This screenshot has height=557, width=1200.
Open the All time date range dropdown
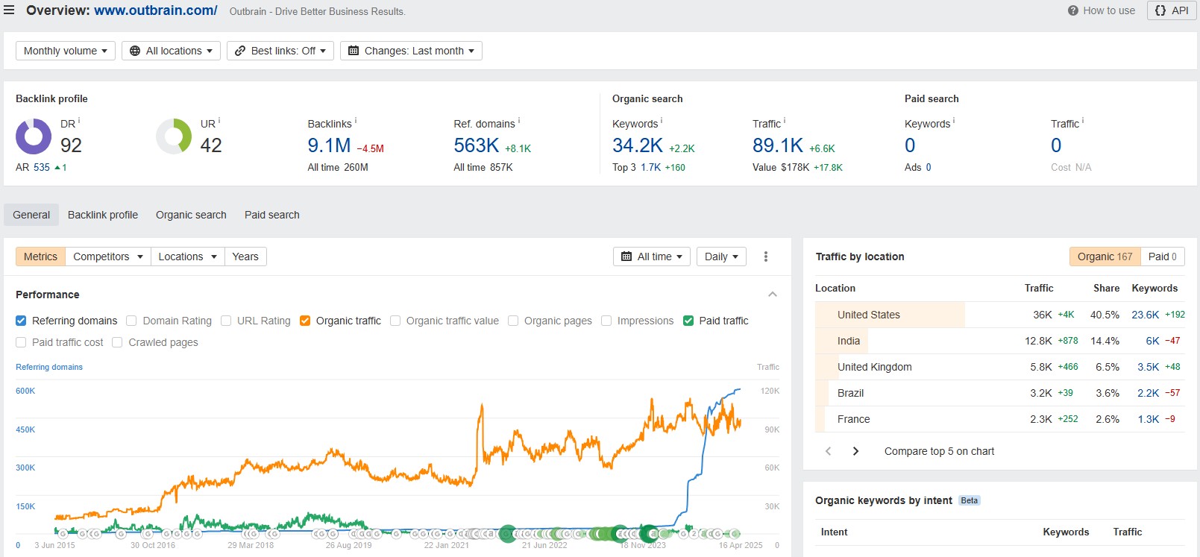point(652,257)
